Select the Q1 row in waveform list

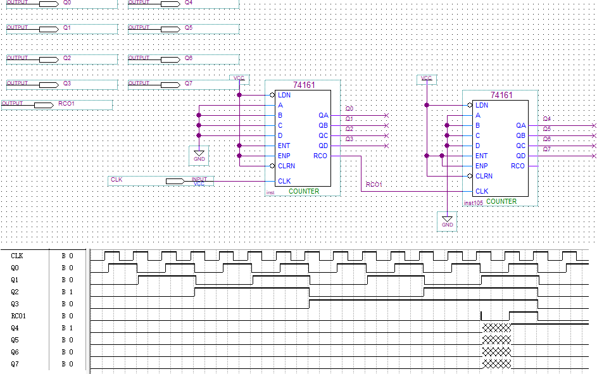[44, 280]
